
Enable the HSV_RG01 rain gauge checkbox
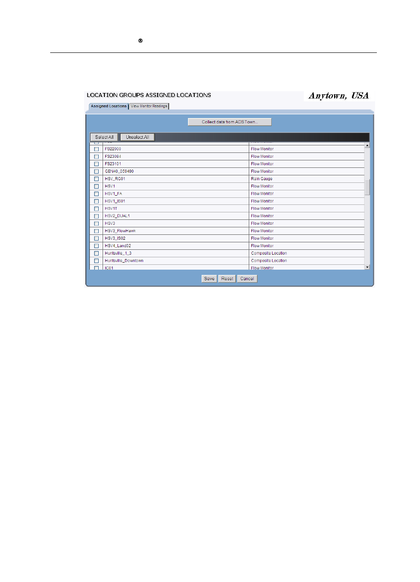point(96,179)
